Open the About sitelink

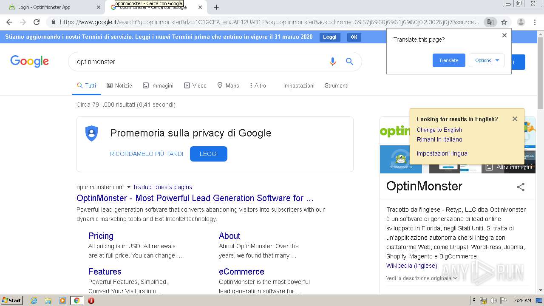pos(229,236)
